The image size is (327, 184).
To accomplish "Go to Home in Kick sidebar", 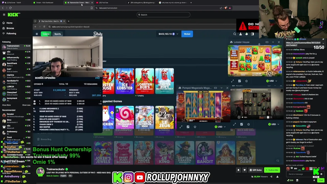I will pyautogui.click(x=9, y=23).
